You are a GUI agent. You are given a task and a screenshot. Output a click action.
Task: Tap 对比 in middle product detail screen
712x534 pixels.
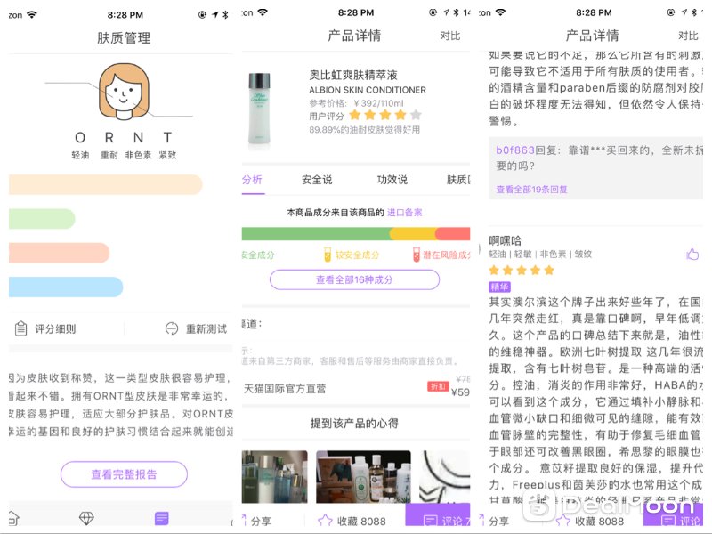click(450, 36)
